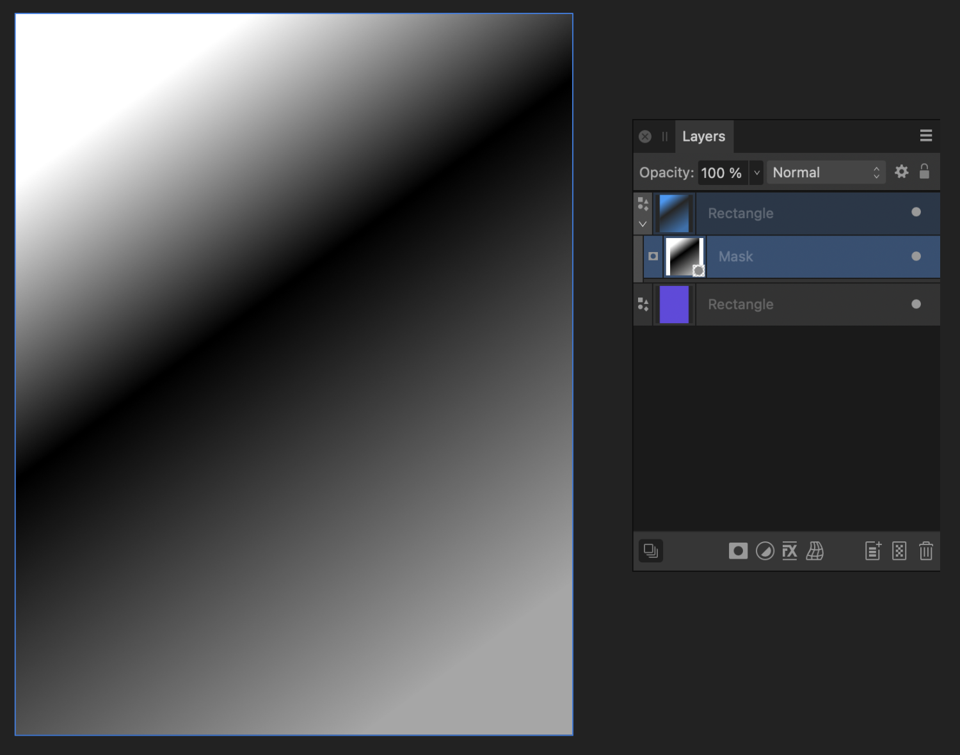Image resolution: width=960 pixels, height=755 pixels.
Task: Open the Layers panel hamburger menu
Action: pyautogui.click(x=926, y=136)
